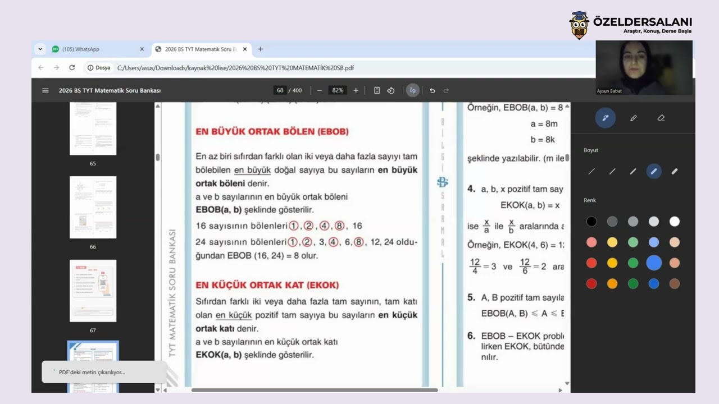This screenshot has width=719, height=404.
Task: Select the eraser tool
Action: click(x=661, y=118)
